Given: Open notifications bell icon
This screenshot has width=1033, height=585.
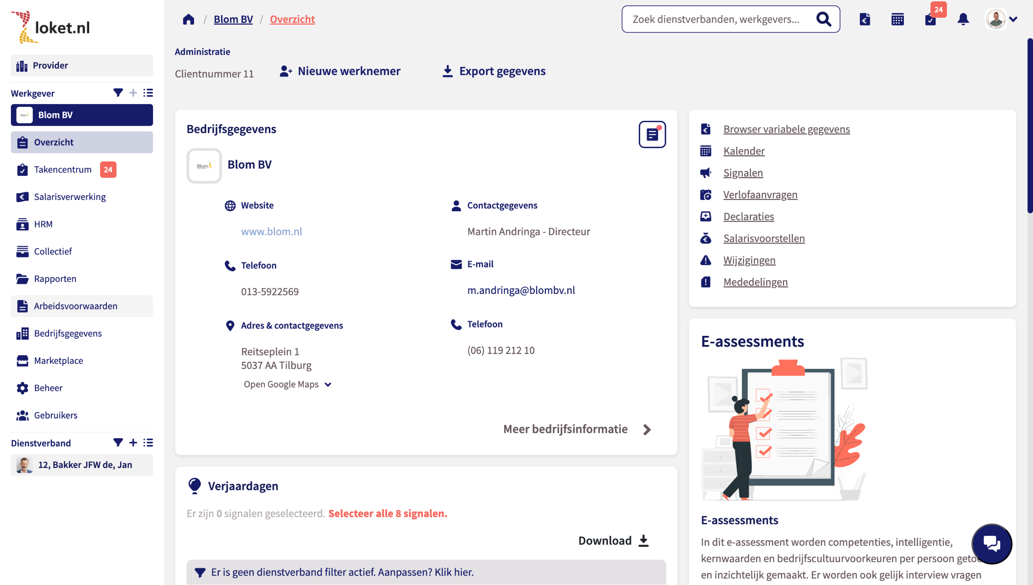Looking at the screenshot, I should (963, 19).
